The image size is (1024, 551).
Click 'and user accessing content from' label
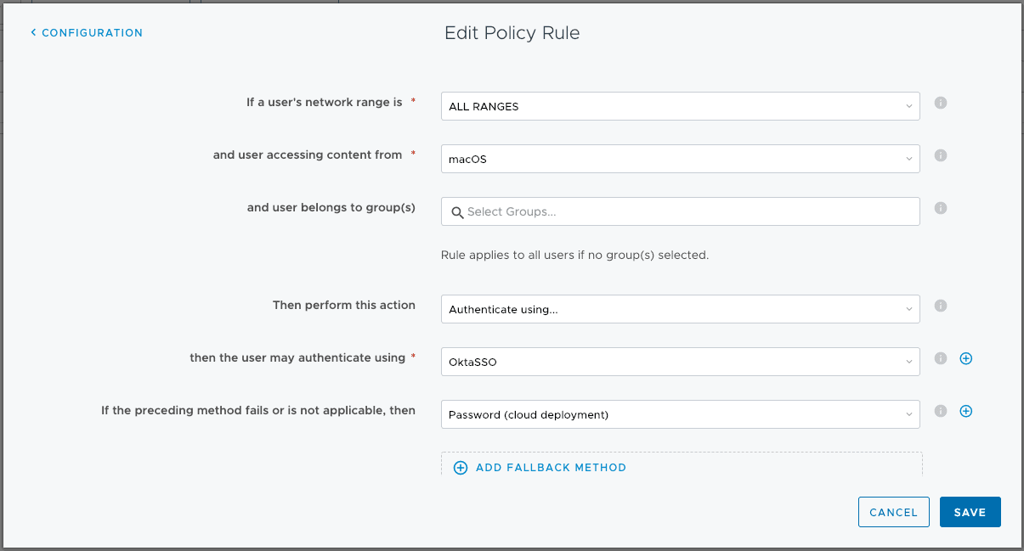point(308,155)
